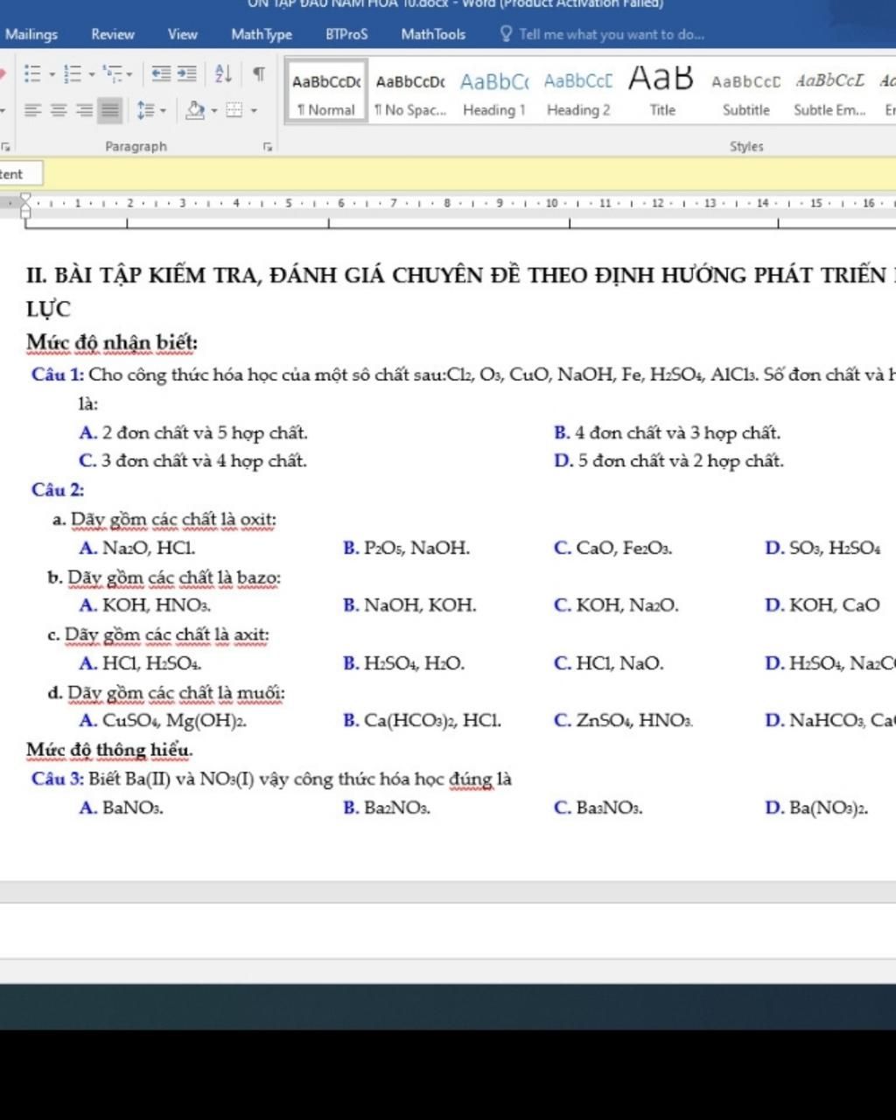Apply the Subtitle style
The width and height of the screenshot is (896, 1120).
[746, 91]
